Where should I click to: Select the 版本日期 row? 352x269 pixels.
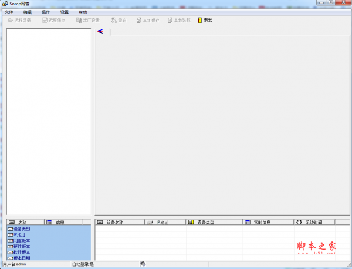point(49,258)
